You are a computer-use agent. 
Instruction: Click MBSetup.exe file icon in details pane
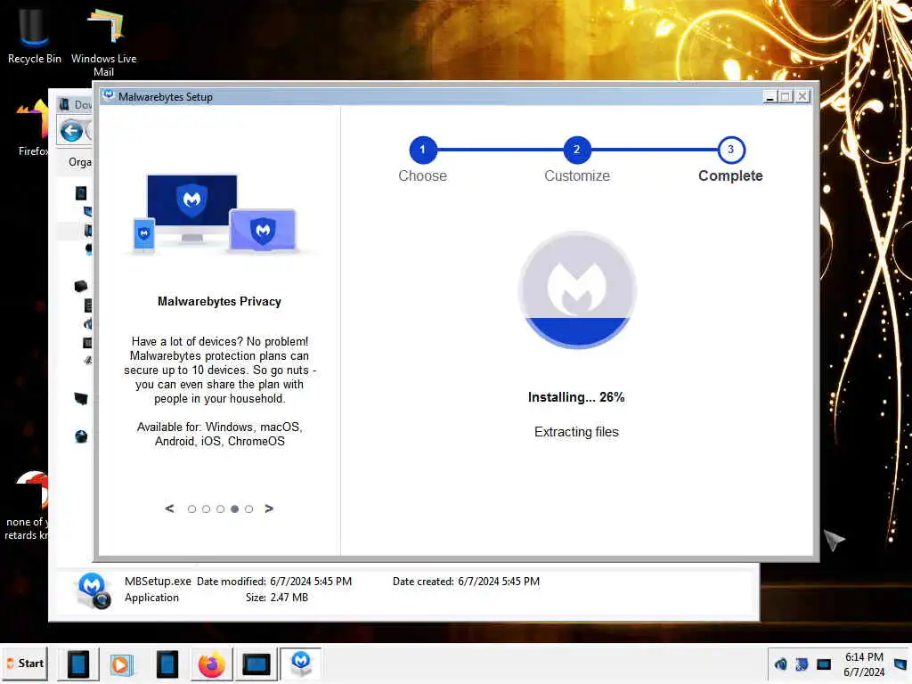coord(93,590)
